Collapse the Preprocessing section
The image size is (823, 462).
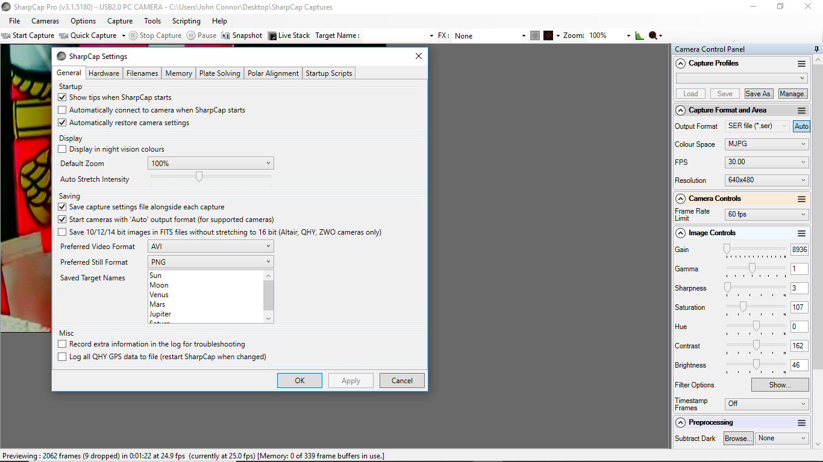pyautogui.click(x=681, y=422)
